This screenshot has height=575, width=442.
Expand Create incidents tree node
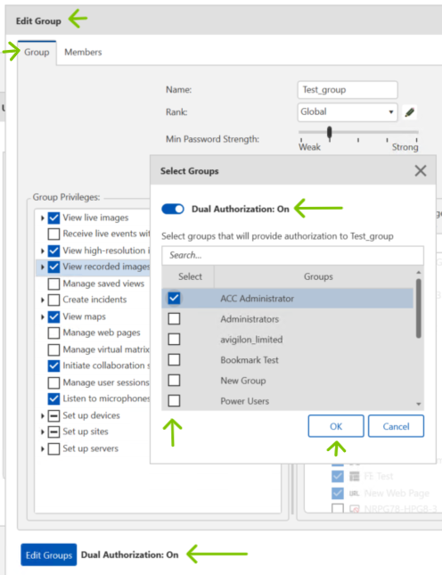(x=43, y=300)
